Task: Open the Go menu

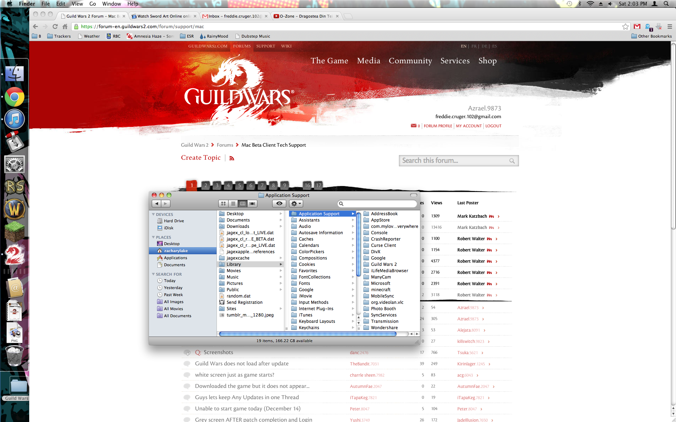Action: tap(93, 4)
